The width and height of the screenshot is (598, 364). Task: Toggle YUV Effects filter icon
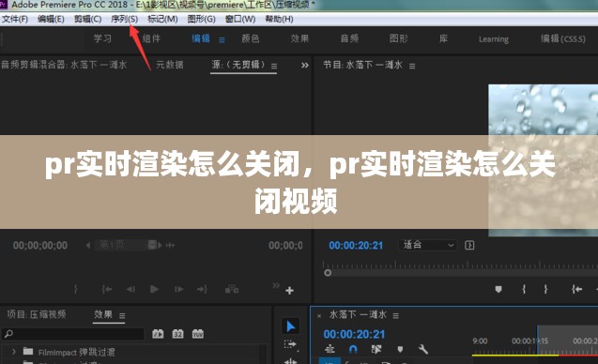tap(197, 334)
